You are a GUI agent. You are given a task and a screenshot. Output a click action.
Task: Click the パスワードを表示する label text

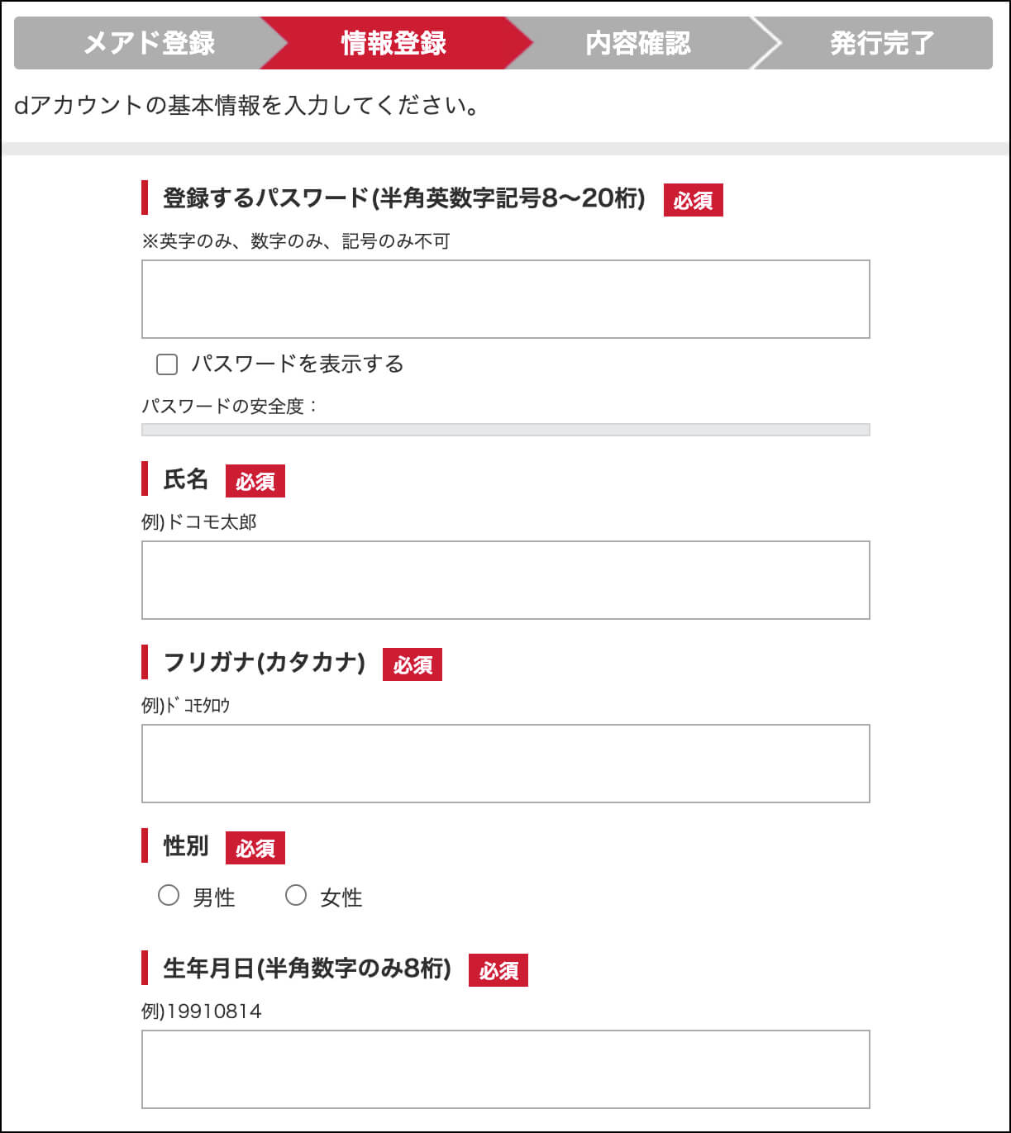298,364
